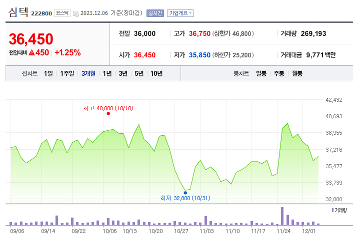This screenshot has height=241, width=353.
Task: Click the 실시간 real-time badge
Action: (155, 13)
